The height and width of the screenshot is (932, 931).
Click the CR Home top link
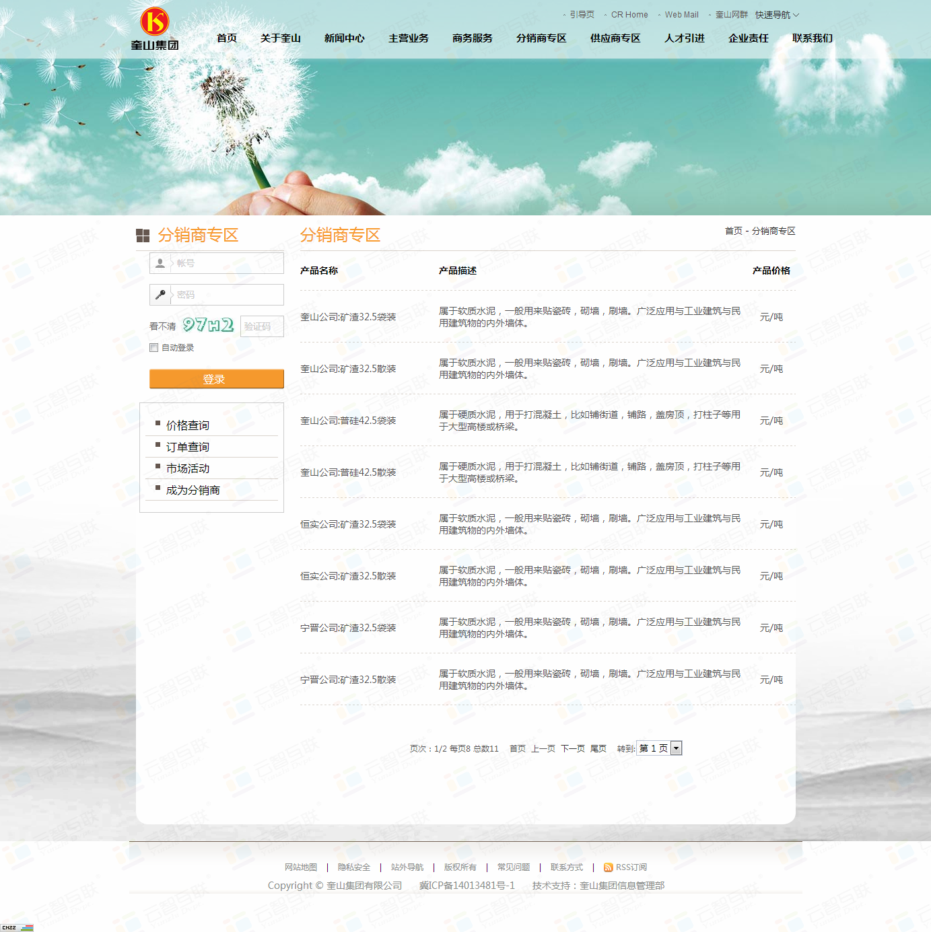pos(629,15)
